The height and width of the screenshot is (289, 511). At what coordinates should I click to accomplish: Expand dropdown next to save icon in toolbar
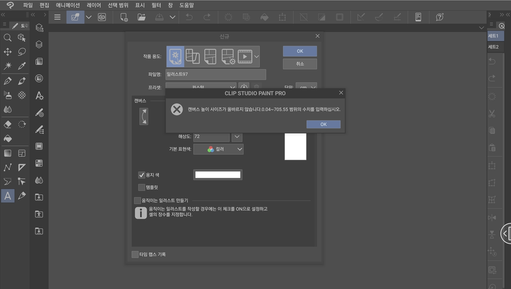click(x=172, y=17)
